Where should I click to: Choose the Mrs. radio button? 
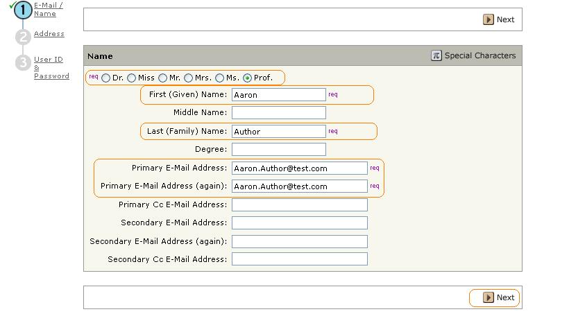click(x=188, y=78)
